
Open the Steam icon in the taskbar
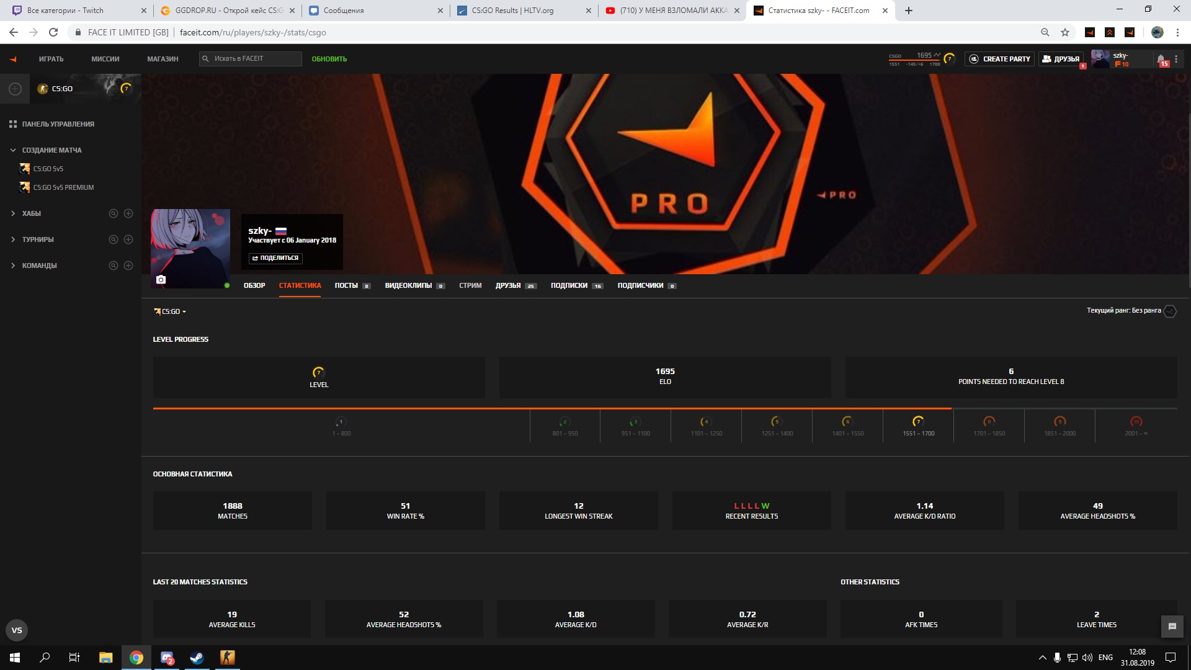197,658
